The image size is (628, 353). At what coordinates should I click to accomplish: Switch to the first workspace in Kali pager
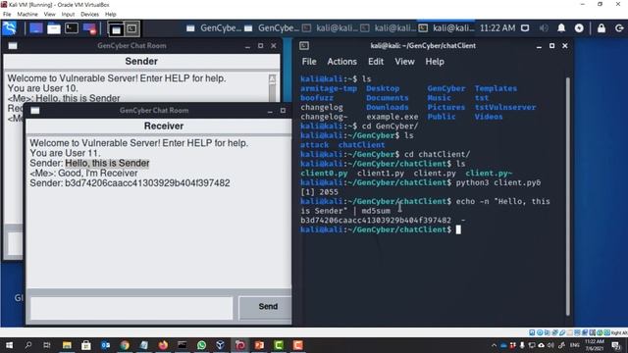116,28
